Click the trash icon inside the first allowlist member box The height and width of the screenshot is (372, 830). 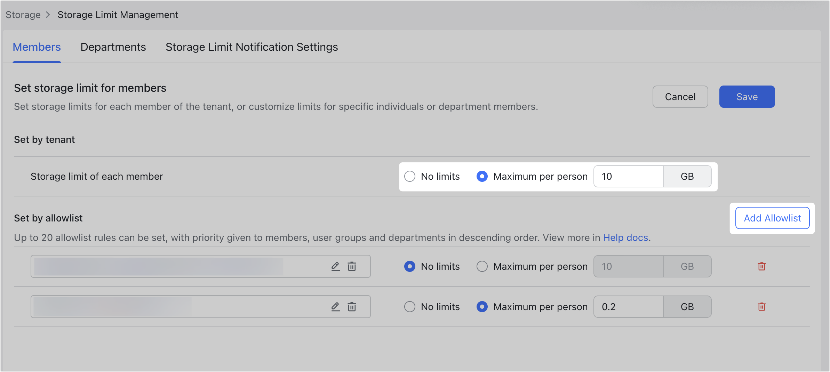point(352,266)
